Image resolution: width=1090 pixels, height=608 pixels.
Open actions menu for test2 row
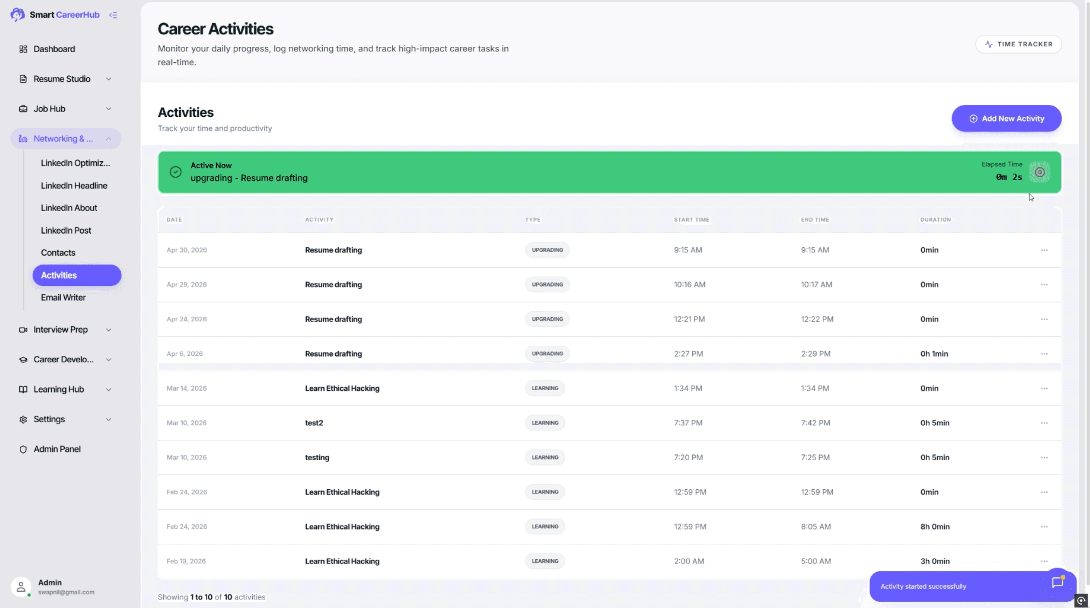click(x=1044, y=423)
